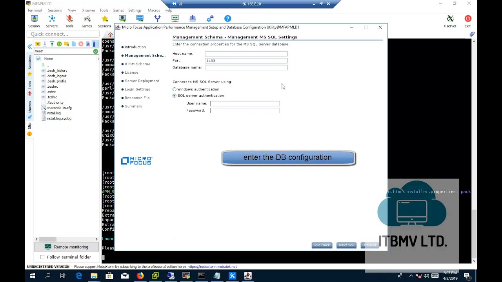502x282 pixels.
Task: Open the Packages download toolbar icon
Action: (x=193, y=18)
